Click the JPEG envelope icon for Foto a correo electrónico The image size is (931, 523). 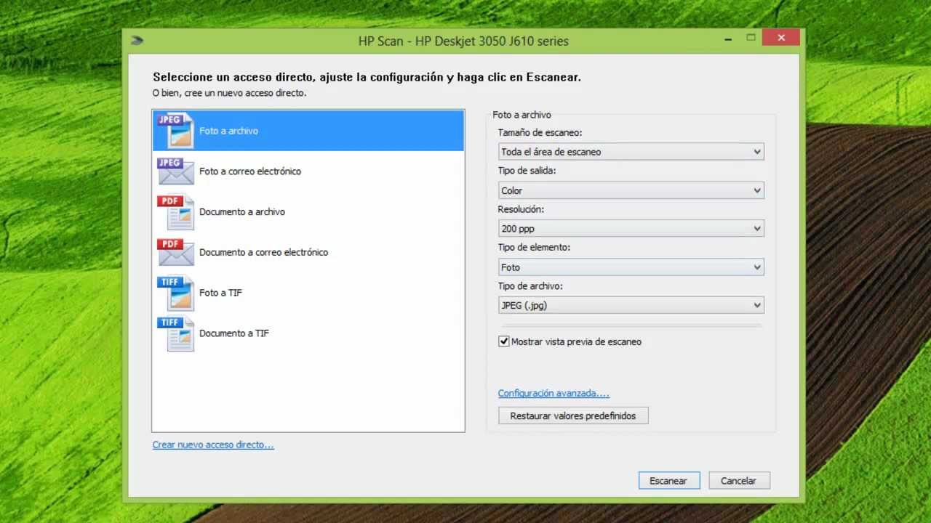tap(175, 171)
